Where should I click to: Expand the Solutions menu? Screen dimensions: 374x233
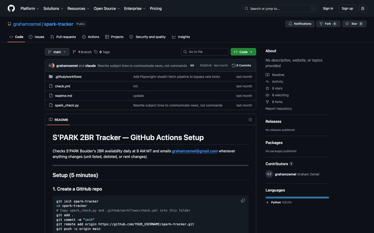click(x=53, y=8)
